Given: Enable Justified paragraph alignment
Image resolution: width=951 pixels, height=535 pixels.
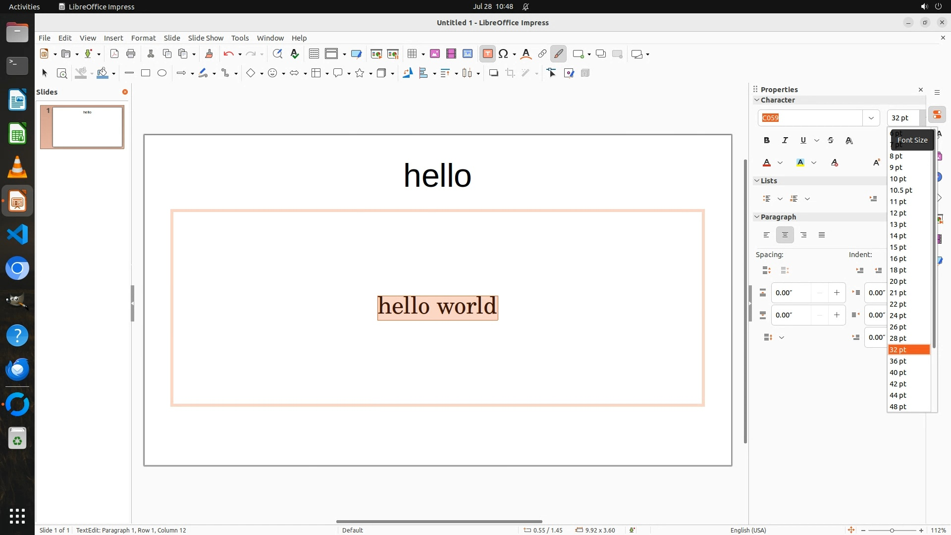Looking at the screenshot, I should pyautogui.click(x=822, y=235).
